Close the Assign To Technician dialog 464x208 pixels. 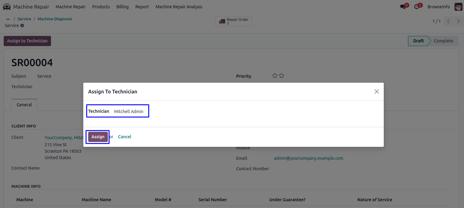[x=376, y=92]
